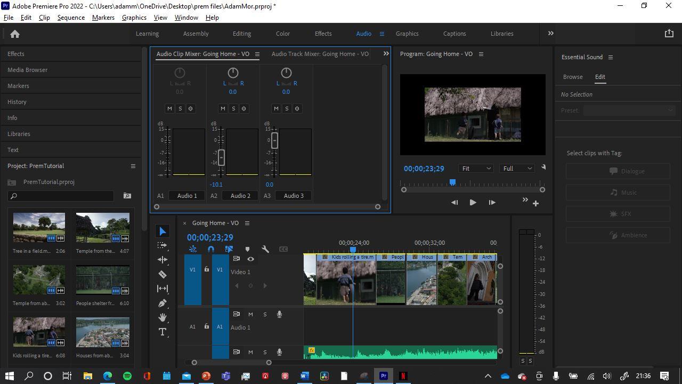Adjust Audio 2 volume fader
The image size is (682, 384).
tap(221, 158)
